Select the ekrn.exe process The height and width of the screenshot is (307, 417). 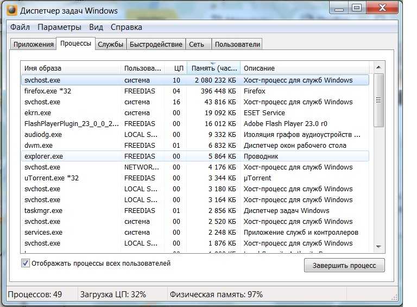[x=195, y=113]
